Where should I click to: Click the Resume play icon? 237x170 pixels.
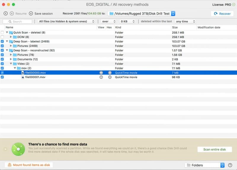point(12,13)
